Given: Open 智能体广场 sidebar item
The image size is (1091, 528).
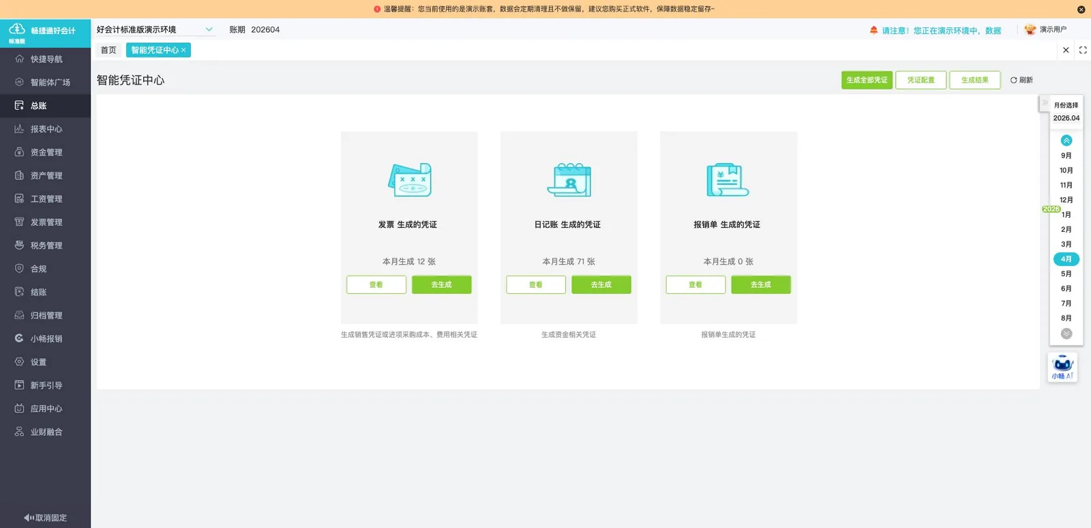Looking at the screenshot, I should (45, 83).
